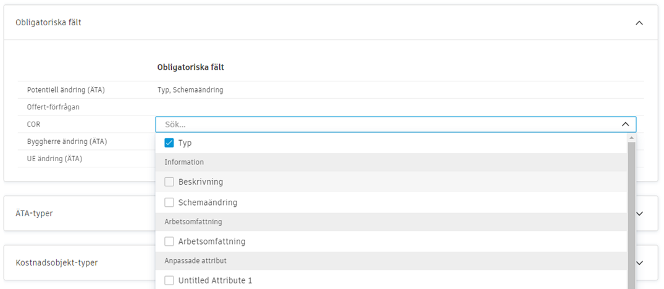Collapse the Obligatoriska fält panel chevron

coord(639,23)
